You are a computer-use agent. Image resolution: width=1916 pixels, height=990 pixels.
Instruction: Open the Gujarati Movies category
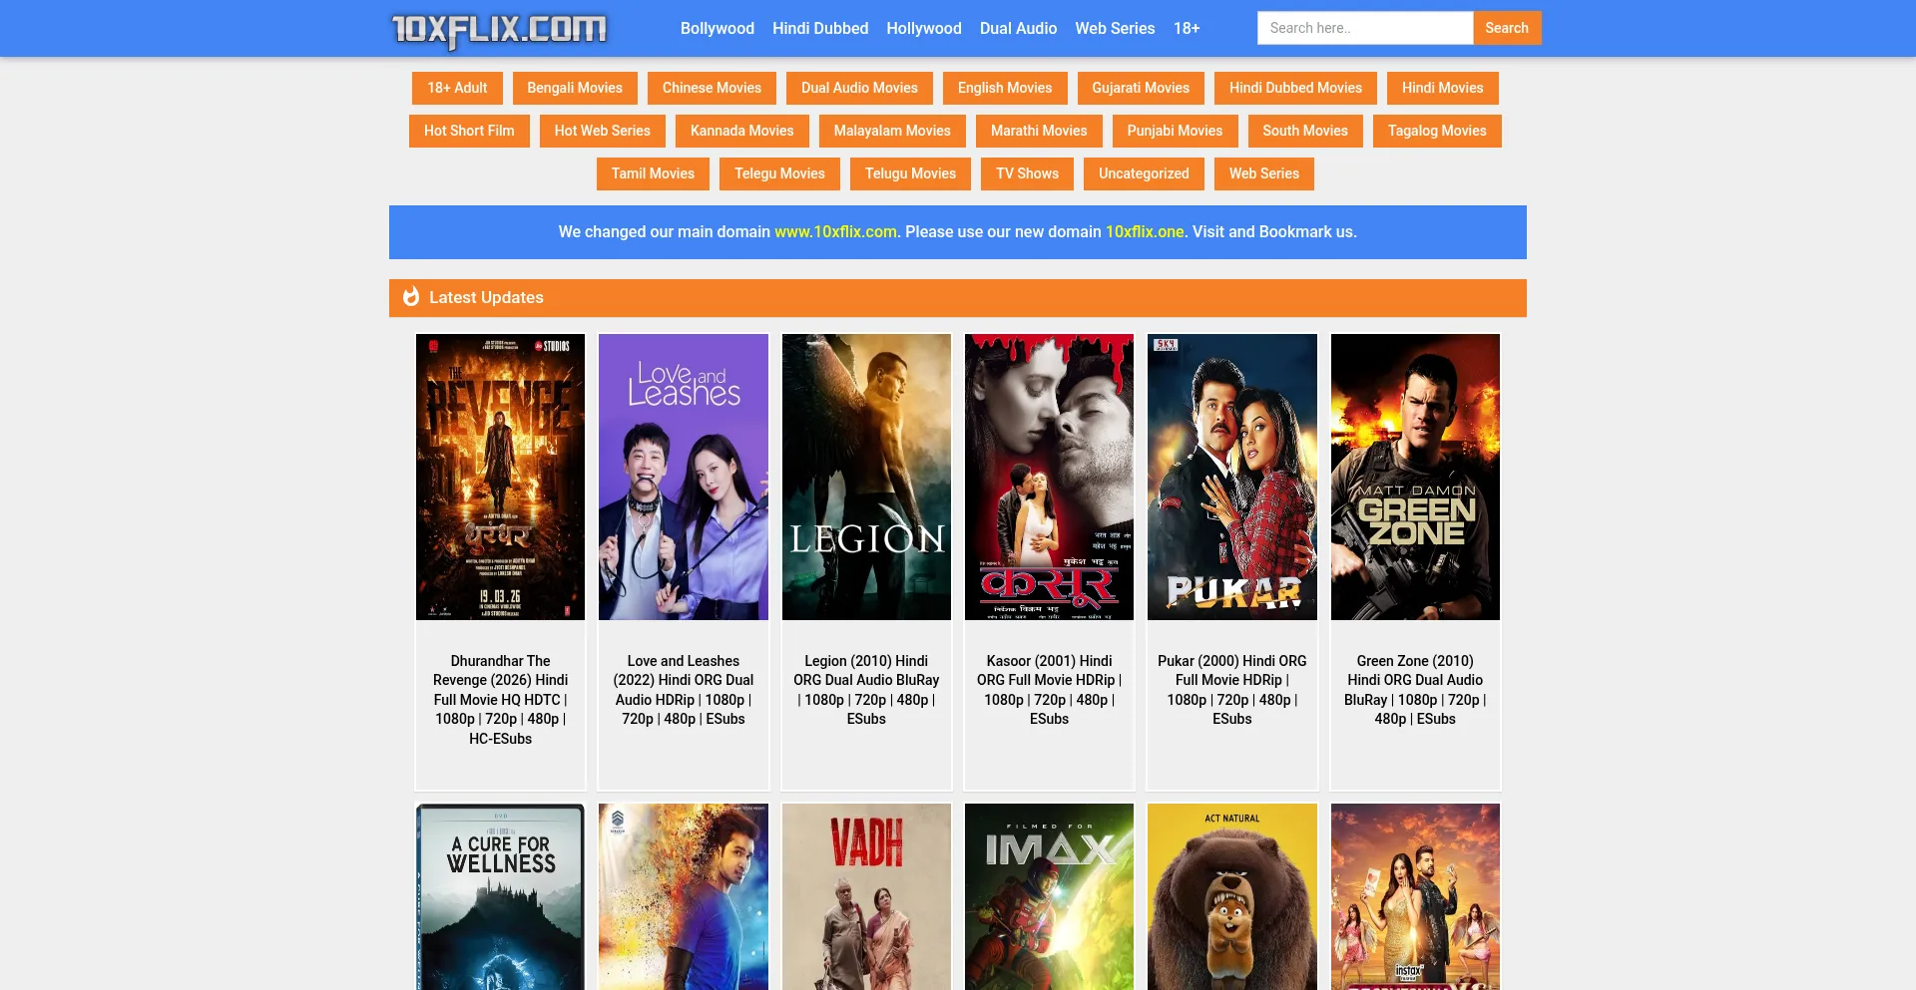tap(1141, 88)
